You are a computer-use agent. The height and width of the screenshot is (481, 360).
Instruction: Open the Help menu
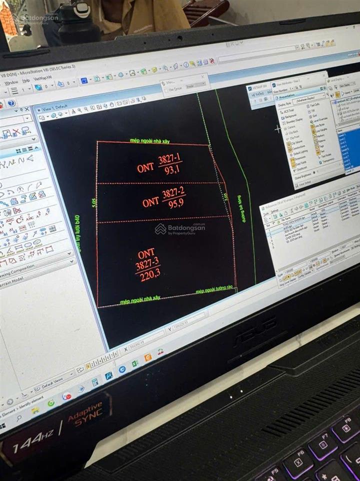coord(25,81)
